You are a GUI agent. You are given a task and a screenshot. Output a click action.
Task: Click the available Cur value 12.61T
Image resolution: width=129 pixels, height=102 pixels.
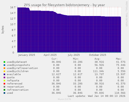[56, 74]
